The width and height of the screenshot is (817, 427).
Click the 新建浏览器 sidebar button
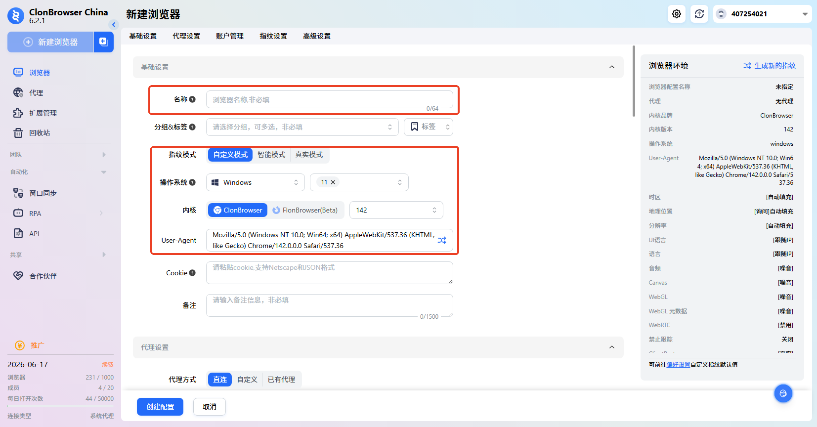click(x=50, y=42)
